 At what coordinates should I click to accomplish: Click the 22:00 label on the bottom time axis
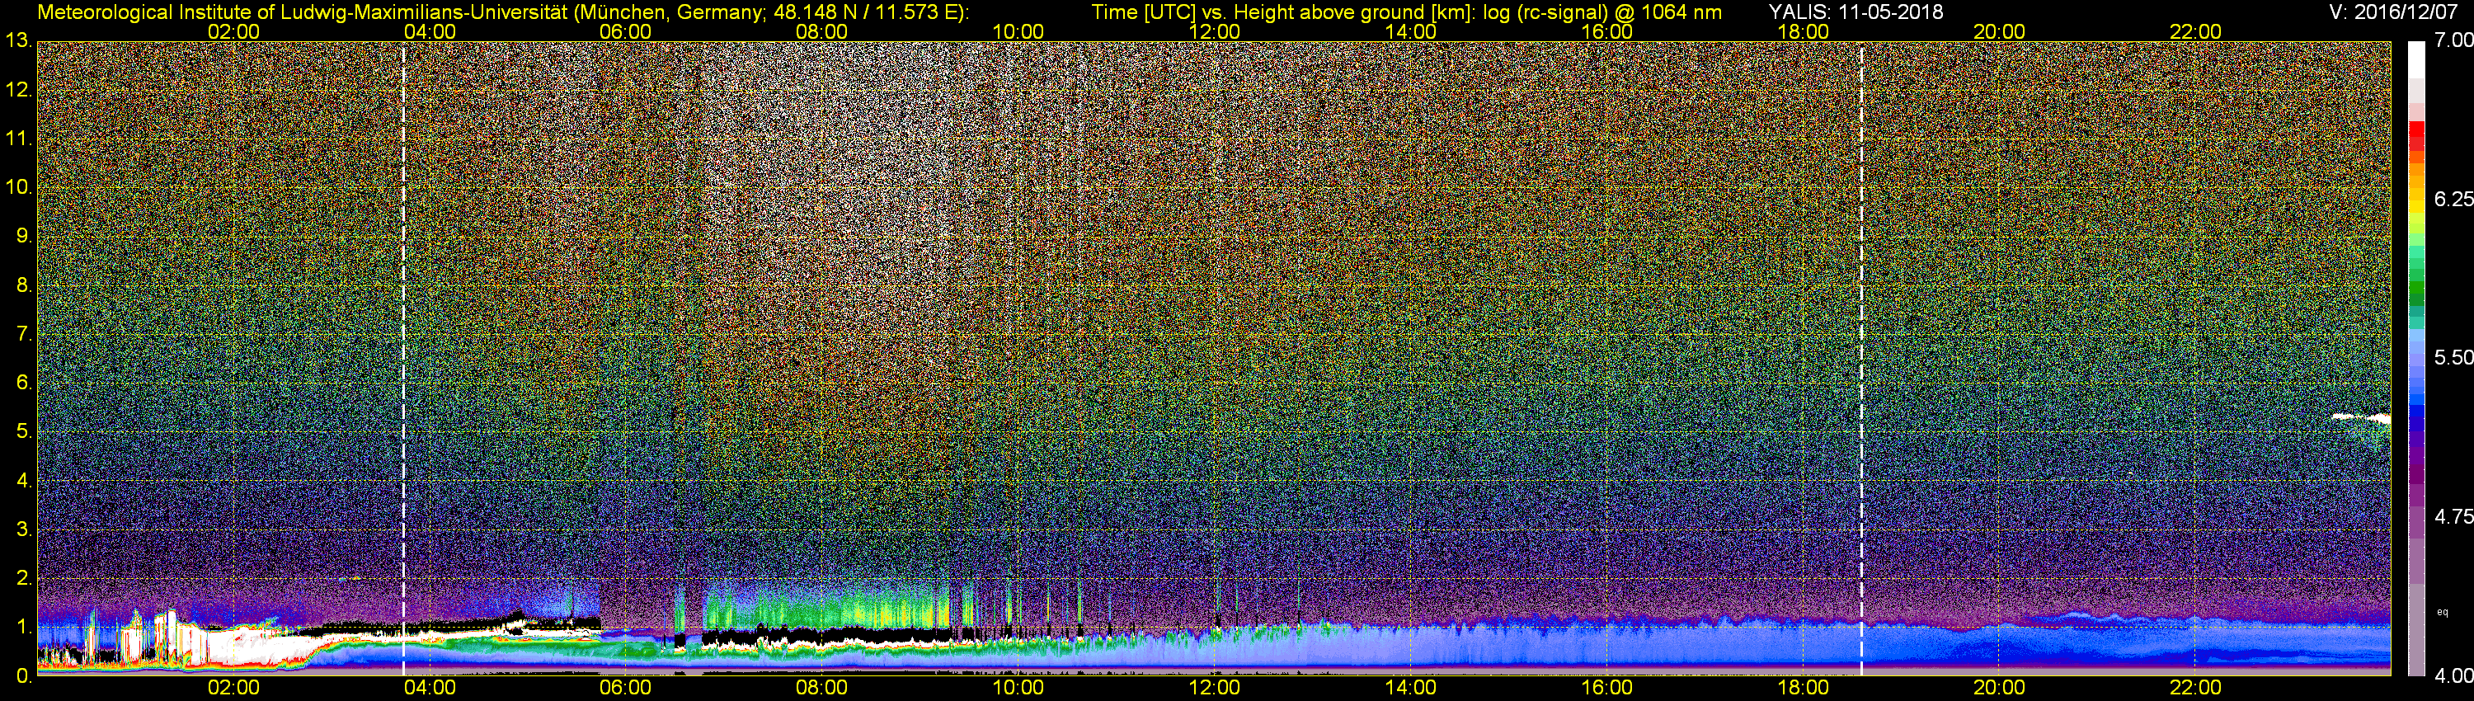point(2195,688)
